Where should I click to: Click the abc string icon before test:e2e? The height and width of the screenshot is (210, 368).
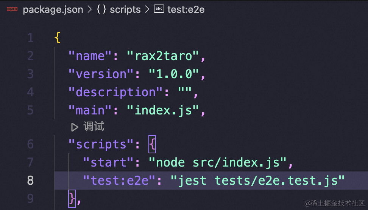159,9
